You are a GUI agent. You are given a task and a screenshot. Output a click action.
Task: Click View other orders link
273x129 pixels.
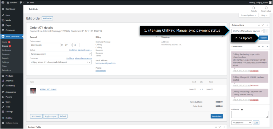pos(83,58)
